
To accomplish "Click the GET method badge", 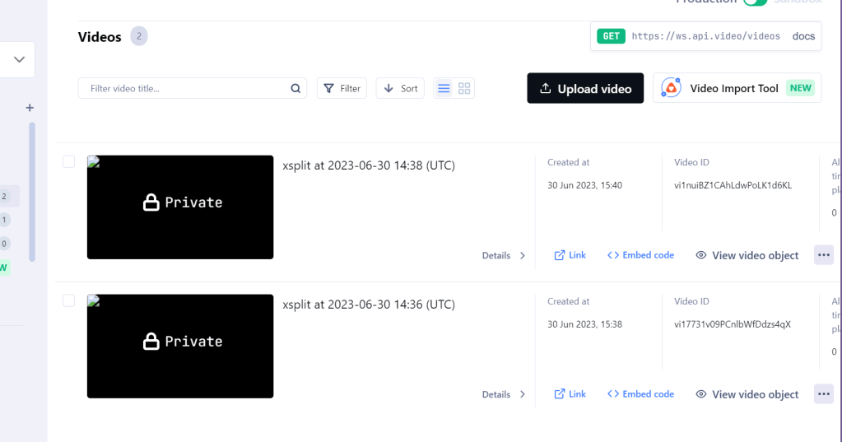I will point(611,36).
